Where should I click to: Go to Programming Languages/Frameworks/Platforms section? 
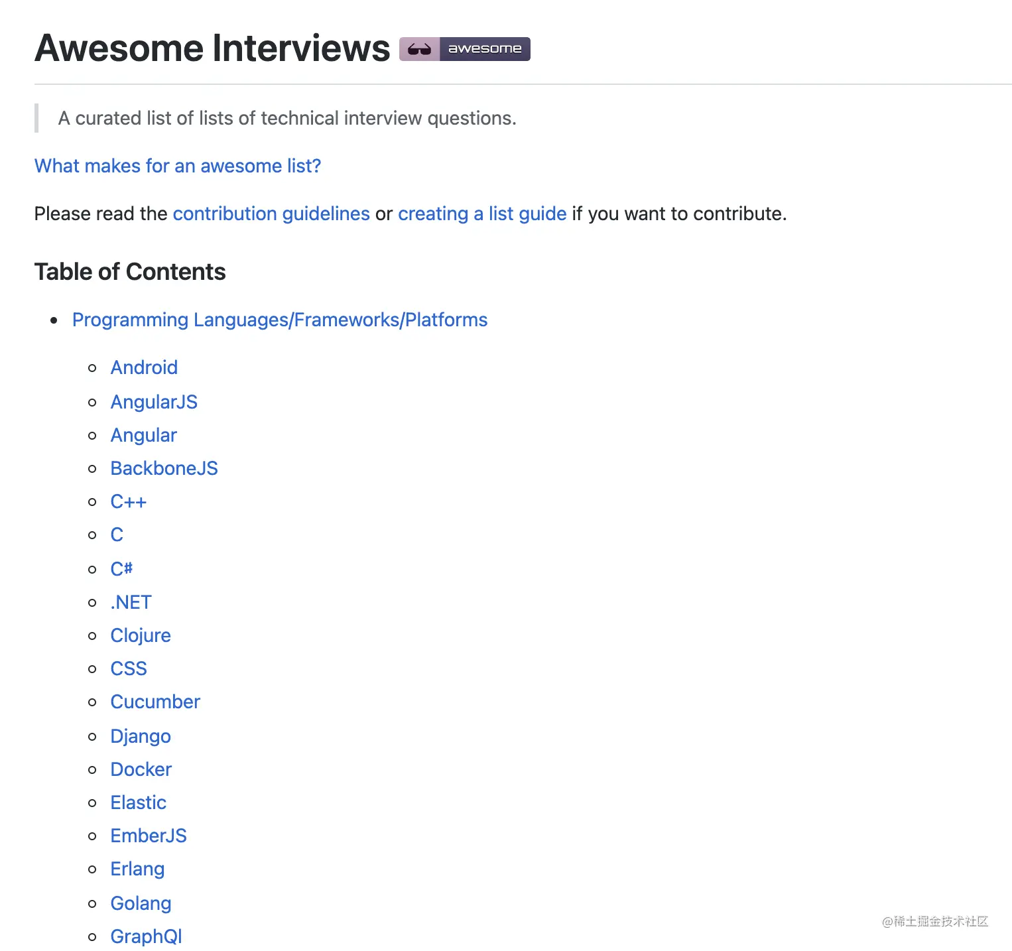click(x=280, y=320)
